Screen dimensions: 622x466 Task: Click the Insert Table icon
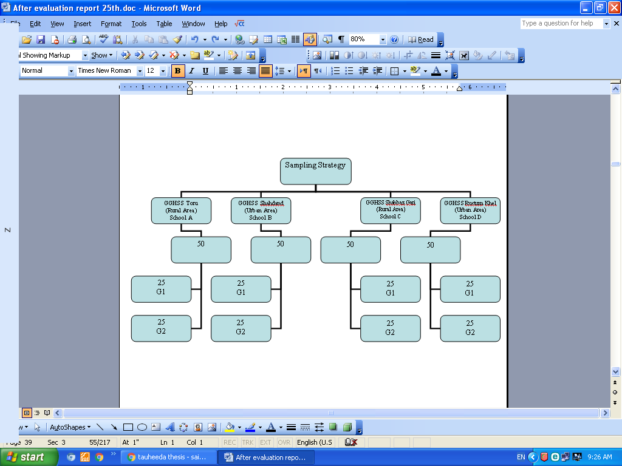[268, 39]
